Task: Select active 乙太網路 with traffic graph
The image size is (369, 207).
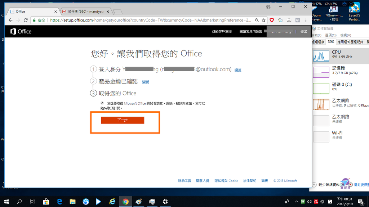Action: click(341, 104)
